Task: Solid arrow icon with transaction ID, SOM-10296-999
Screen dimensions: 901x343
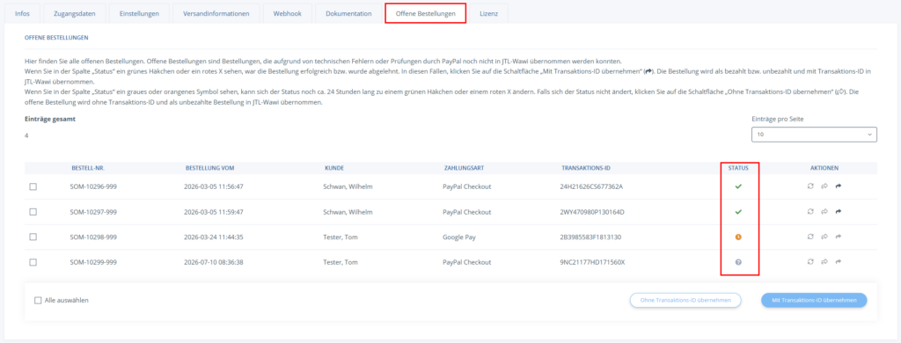Action: coord(839,186)
